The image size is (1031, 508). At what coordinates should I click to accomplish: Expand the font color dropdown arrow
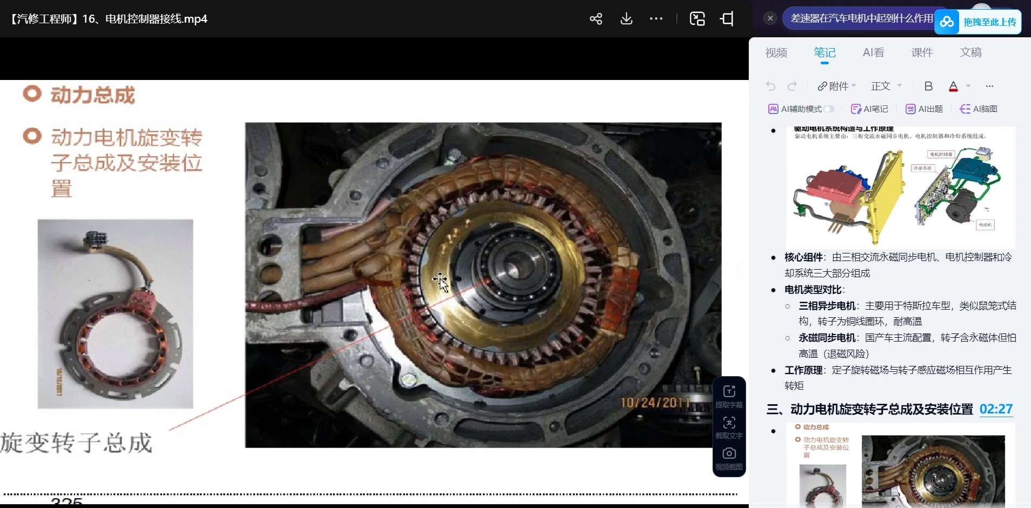[x=968, y=86]
